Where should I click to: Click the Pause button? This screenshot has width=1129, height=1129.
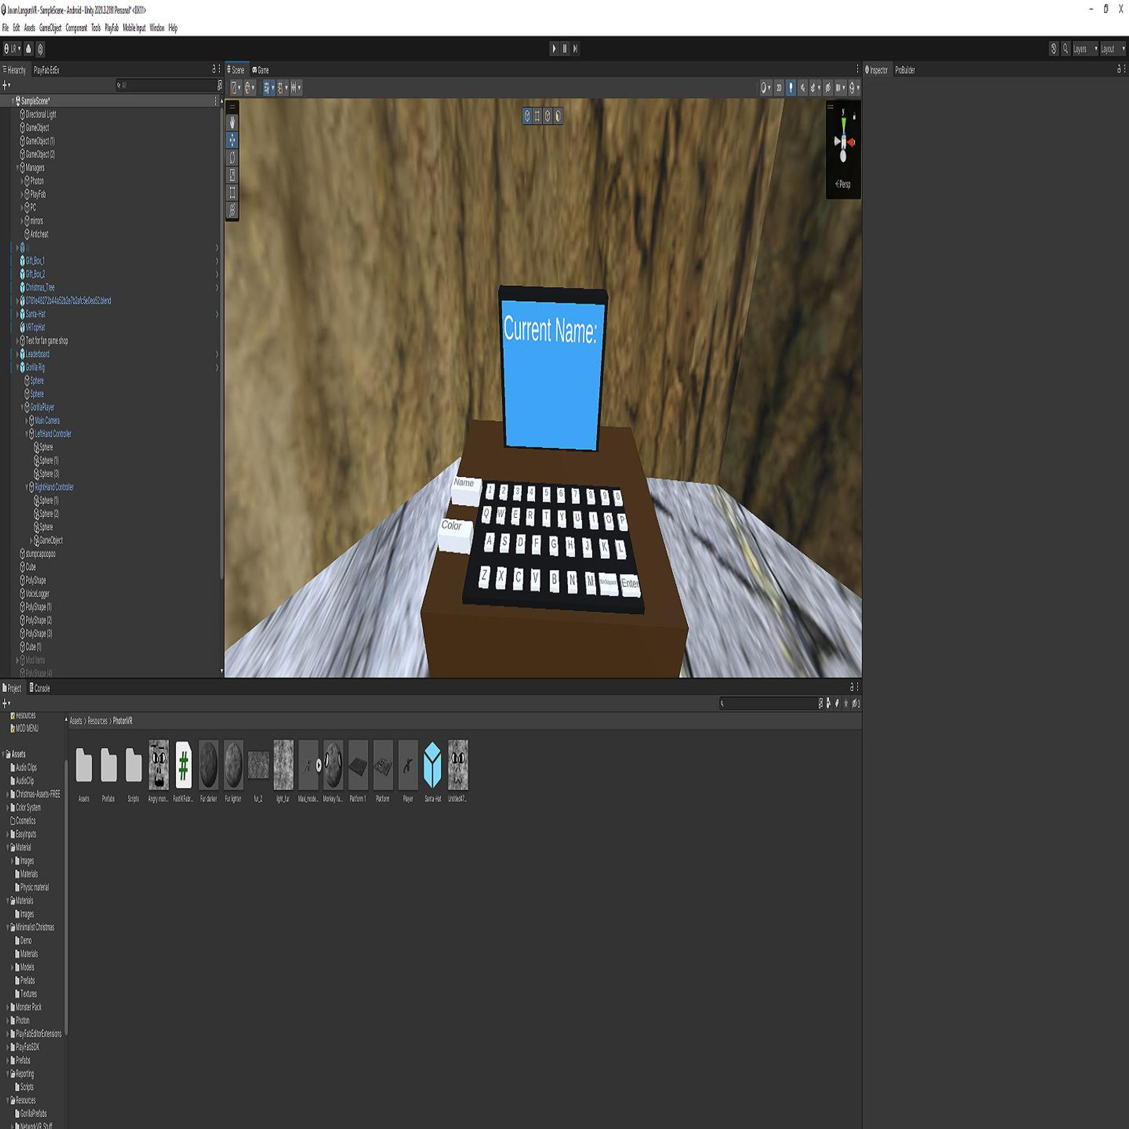pyautogui.click(x=564, y=49)
